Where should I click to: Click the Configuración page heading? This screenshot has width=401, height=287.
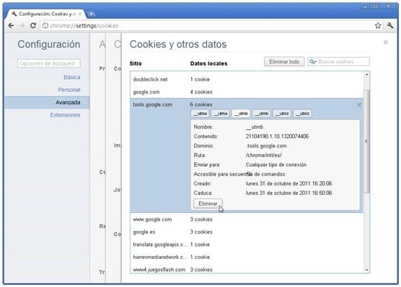point(49,45)
